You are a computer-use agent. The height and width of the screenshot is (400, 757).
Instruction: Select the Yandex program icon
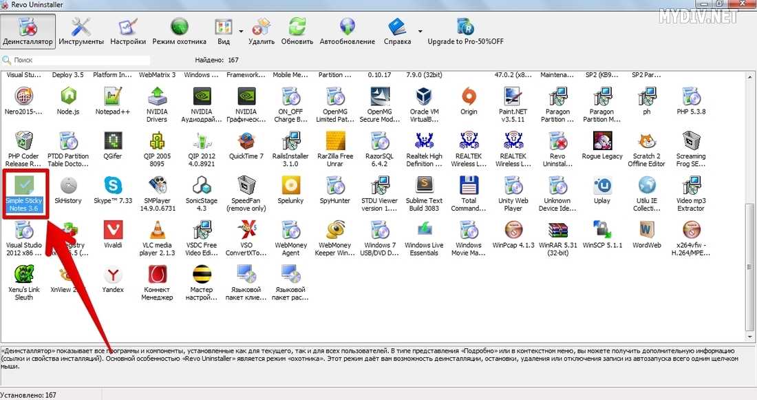pyautogui.click(x=113, y=276)
